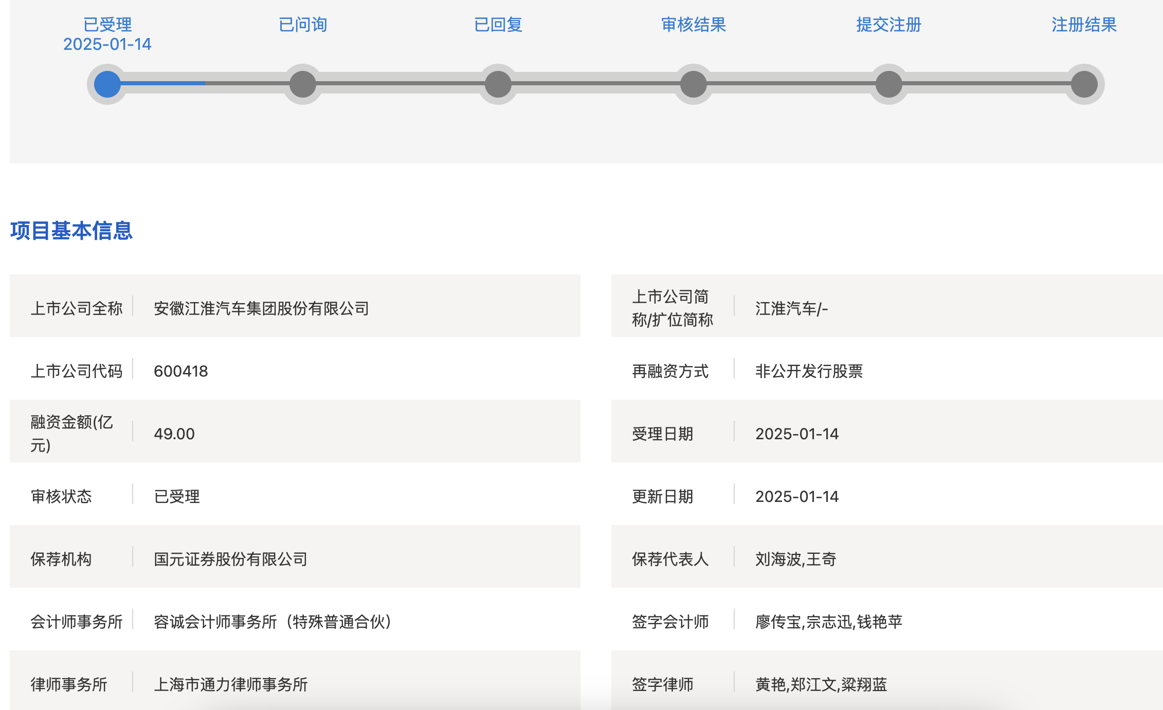Screen dimensions: 1163x710
Task: Click the 2025-01-14 date under 已受理
Action: [x=107, y=44]
